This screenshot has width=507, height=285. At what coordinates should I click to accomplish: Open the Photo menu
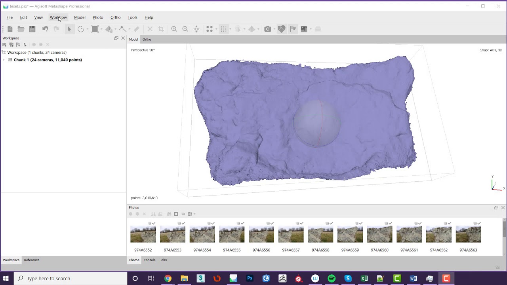98,17
